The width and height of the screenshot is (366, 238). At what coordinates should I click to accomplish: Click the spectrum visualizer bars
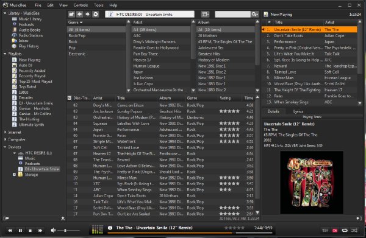point(98,229)
